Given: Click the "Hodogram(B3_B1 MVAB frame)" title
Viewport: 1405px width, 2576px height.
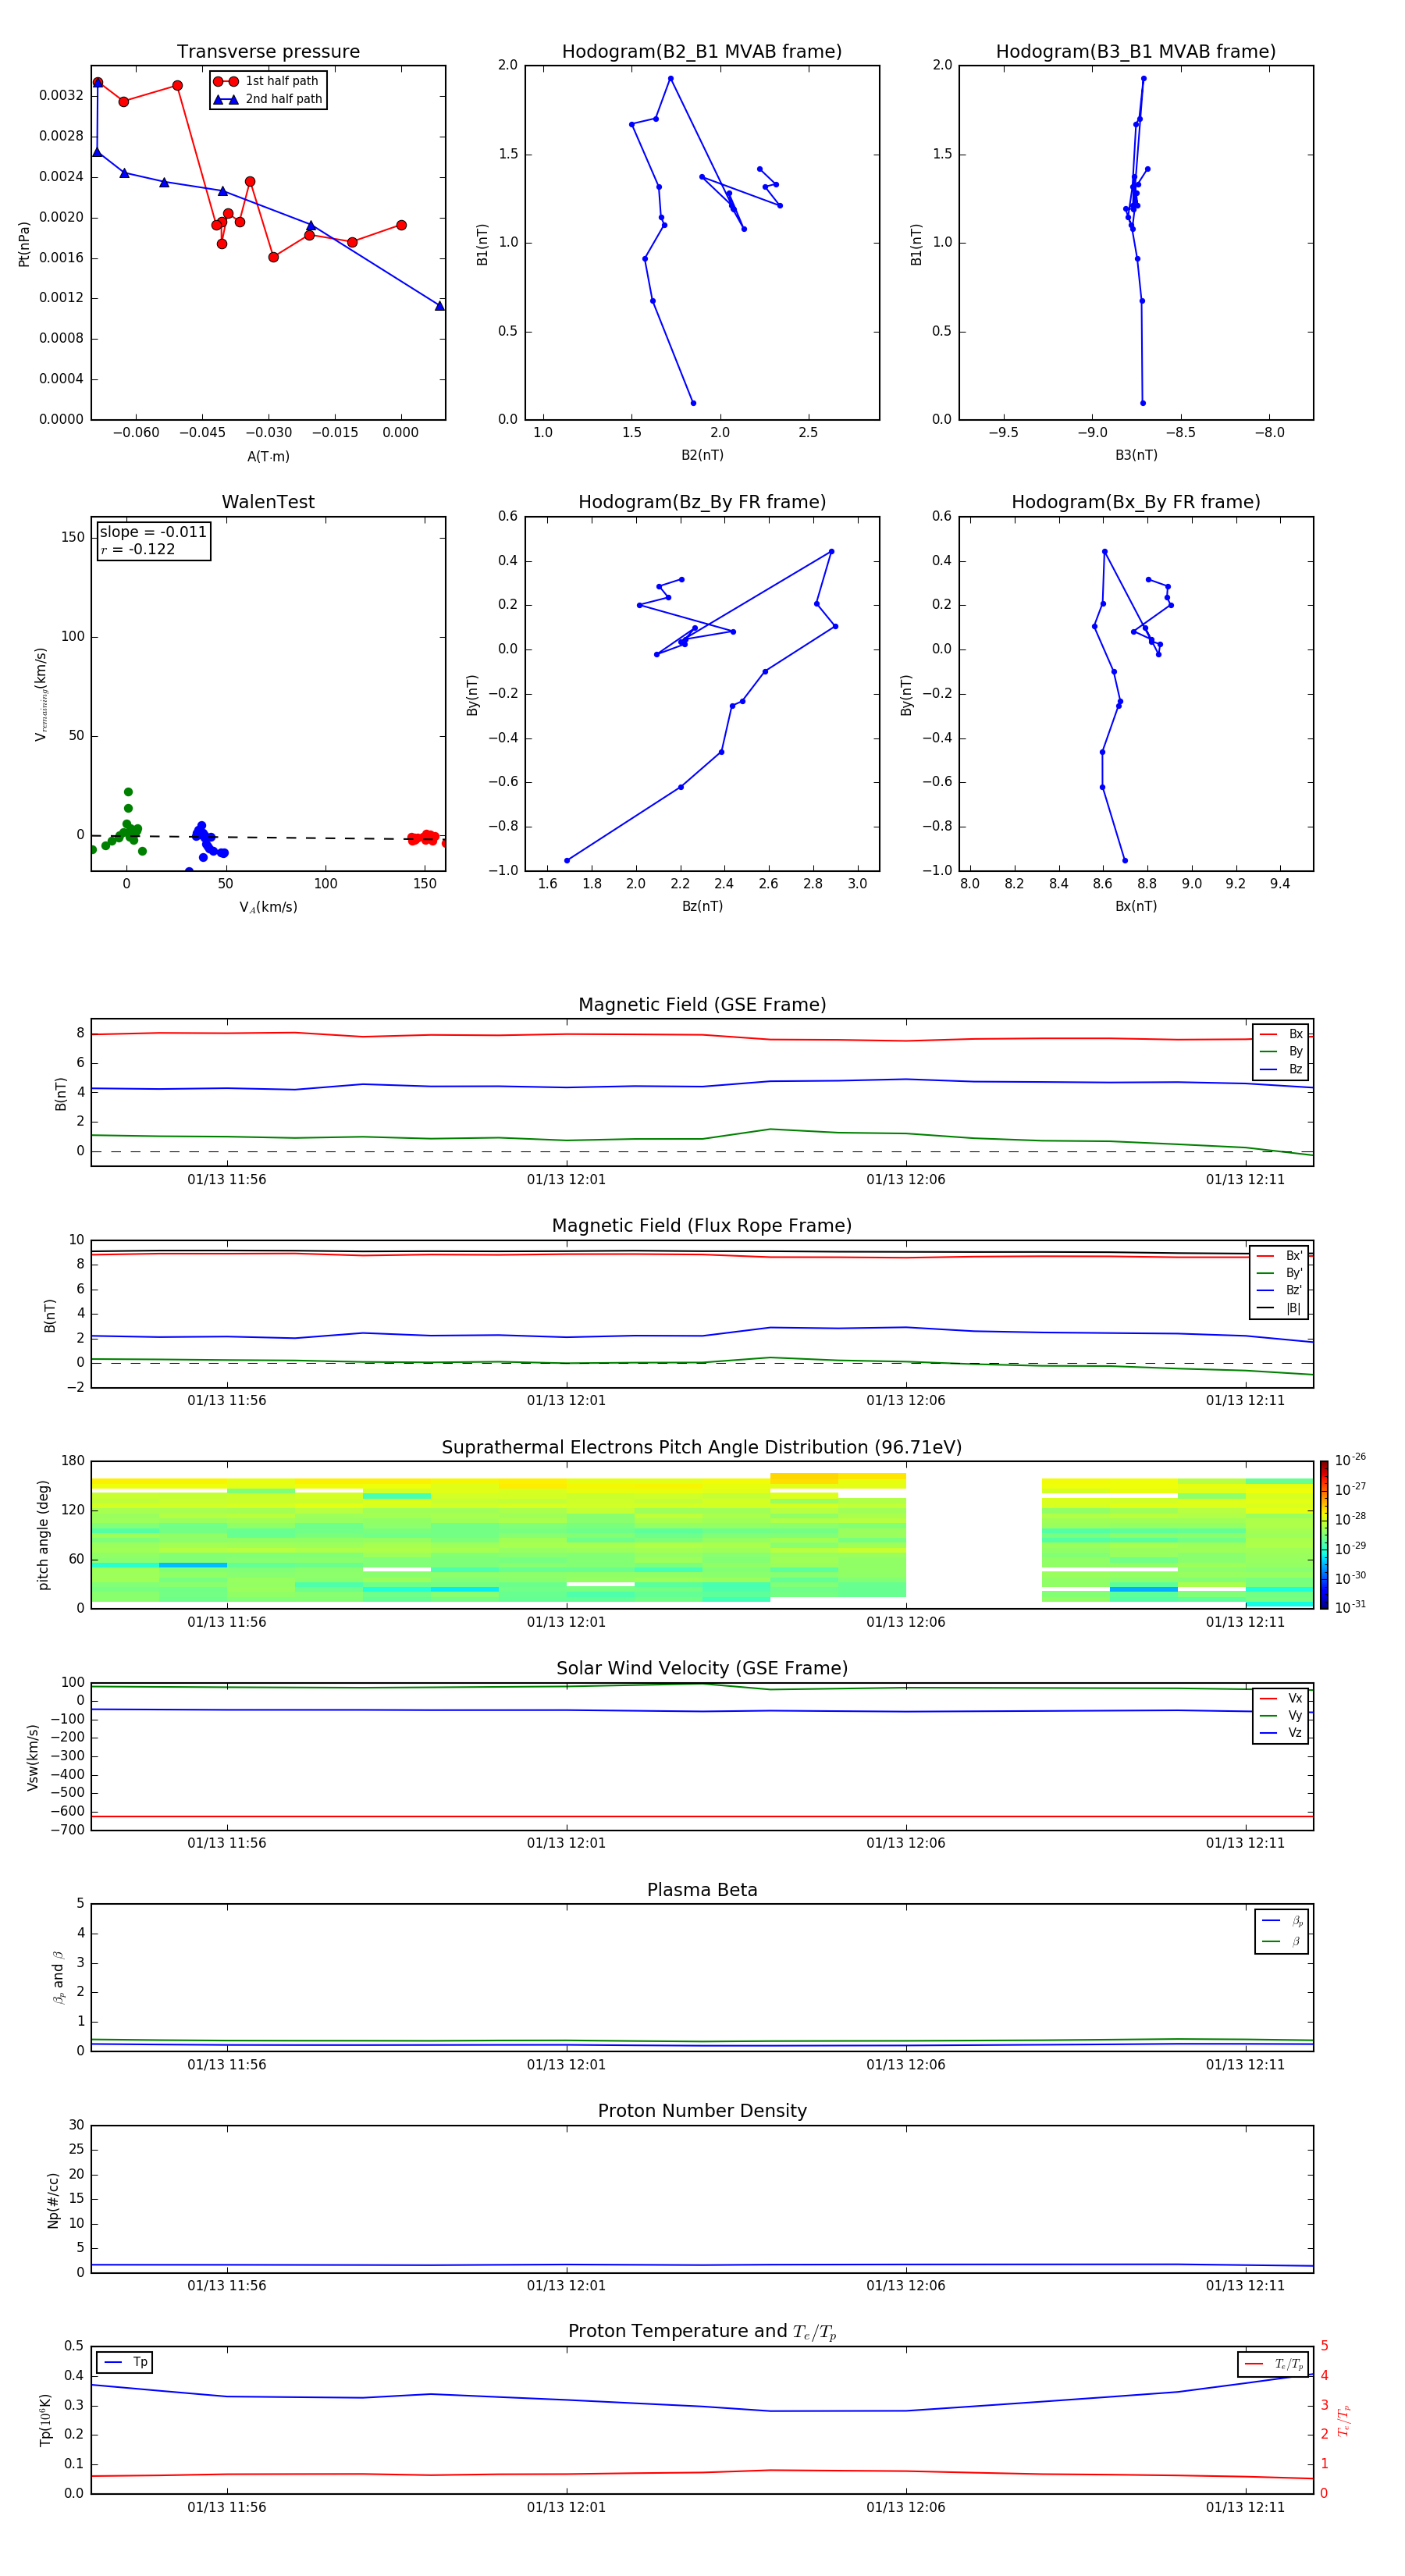Looking at the screenshot, I should (x=1136, y=51).
